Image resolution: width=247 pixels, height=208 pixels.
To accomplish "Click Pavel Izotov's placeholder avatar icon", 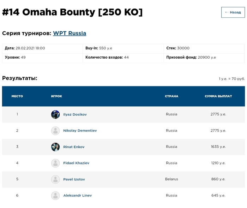I will click(x=55, y=179).
